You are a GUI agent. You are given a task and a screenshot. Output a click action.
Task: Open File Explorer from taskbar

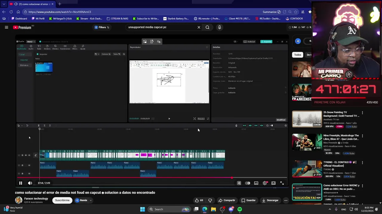tap(213, 209)
